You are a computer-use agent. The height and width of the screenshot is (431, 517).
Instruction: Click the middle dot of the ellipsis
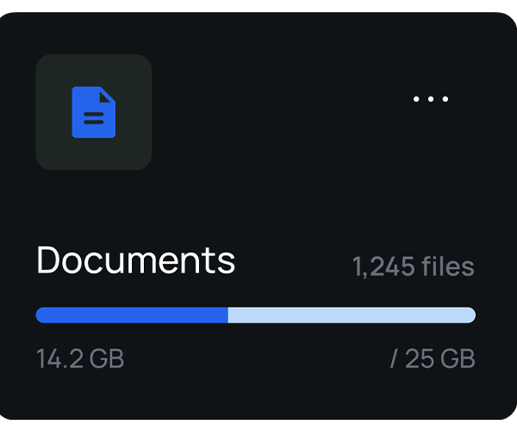click(431, 99)
